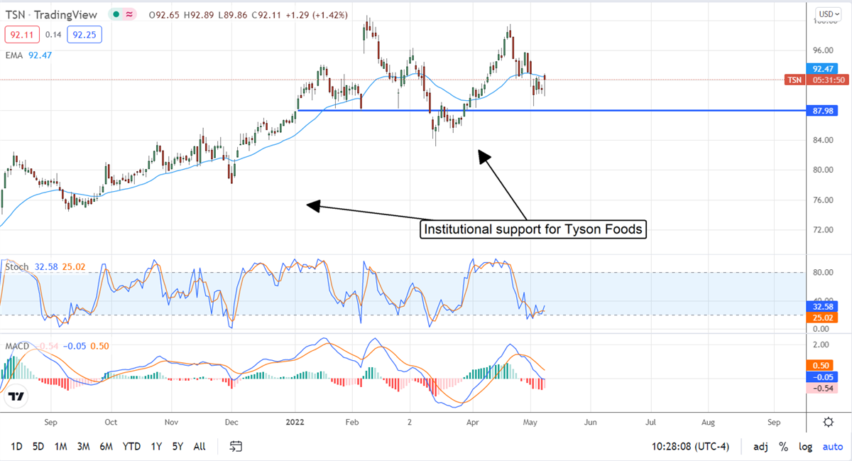Click the 87.98 horizontal line price label
This screenshot has width=852, height=461.
point(824,110)
